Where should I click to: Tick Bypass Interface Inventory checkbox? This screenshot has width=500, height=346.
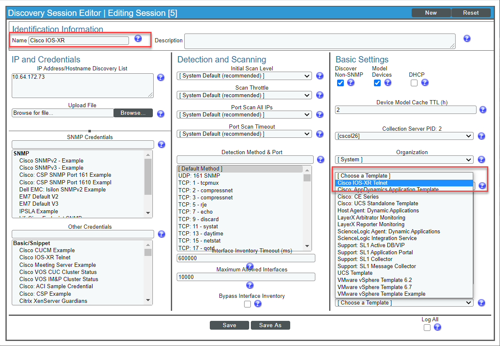click(247, 304)
